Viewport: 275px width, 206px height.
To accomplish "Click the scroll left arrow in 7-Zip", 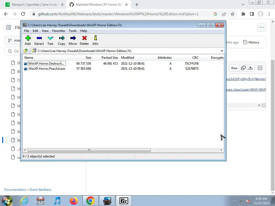I will pyautogui.click(x=25, y=150).
